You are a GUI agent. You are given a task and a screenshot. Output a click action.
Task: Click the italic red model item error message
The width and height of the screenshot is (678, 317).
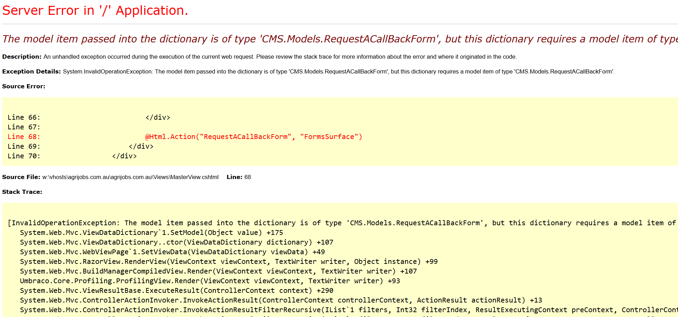click(340, 39)
